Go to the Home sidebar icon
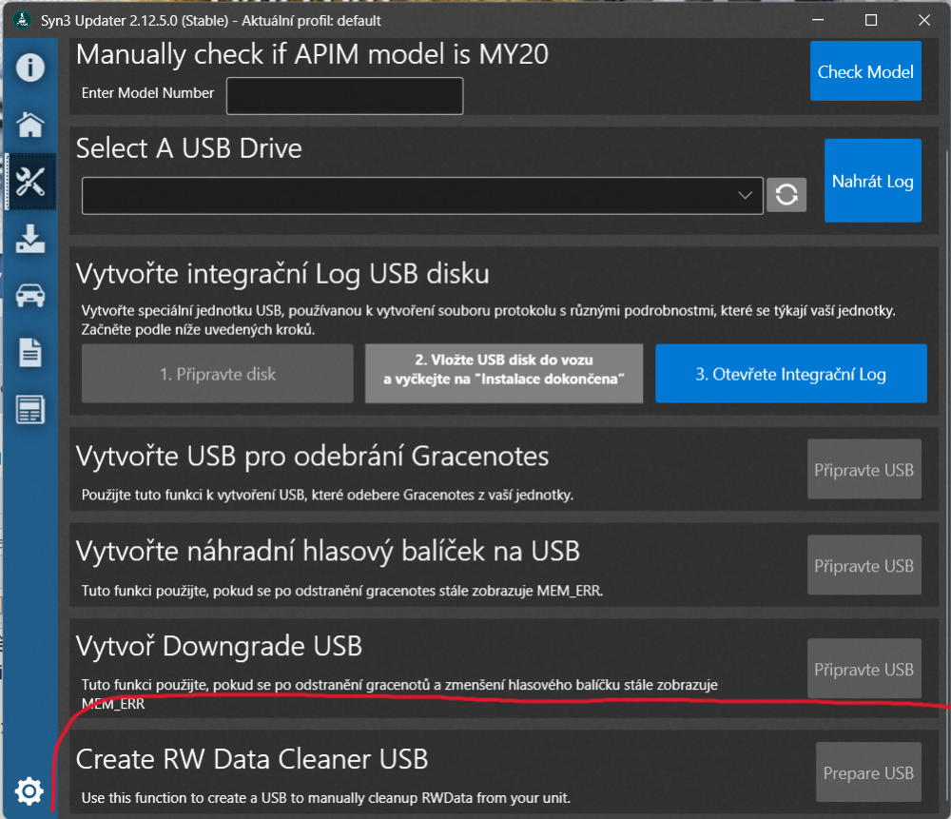This screenshot has height=819, width=951. pyautogui.click(x=30, y=125)
